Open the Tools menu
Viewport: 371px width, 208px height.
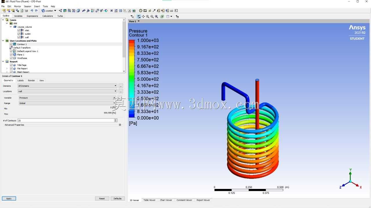click(x=46, y=6)
